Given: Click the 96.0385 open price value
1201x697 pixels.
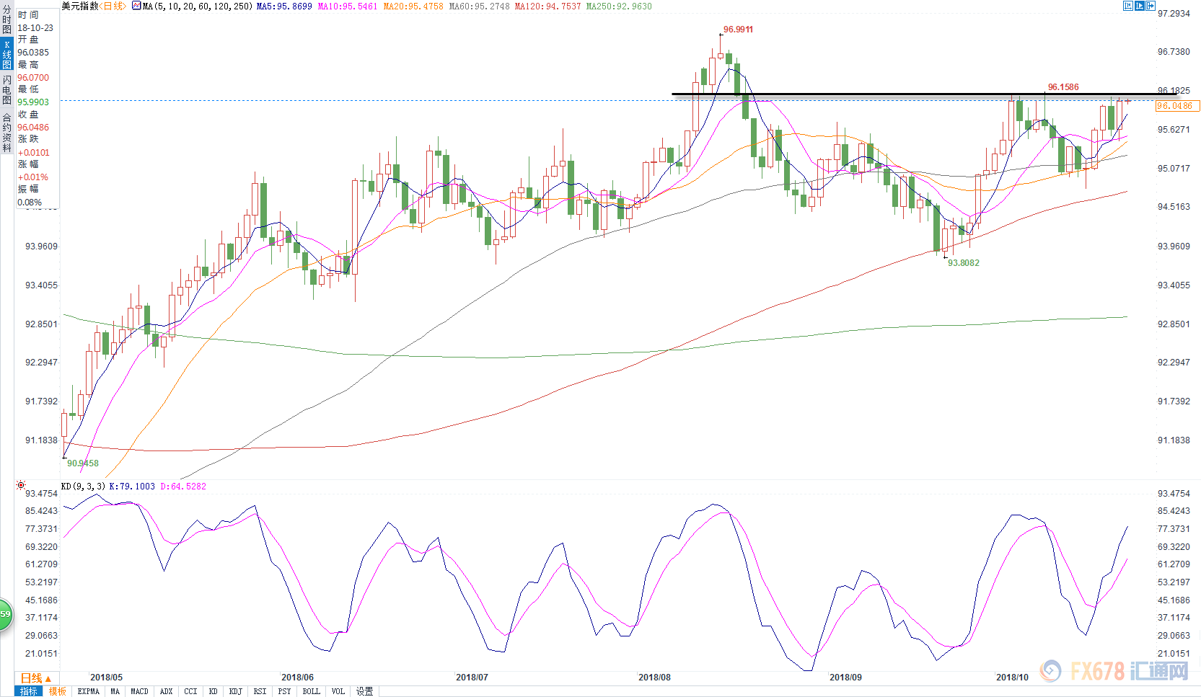Looking at the screenshot, I should point(33,53).
